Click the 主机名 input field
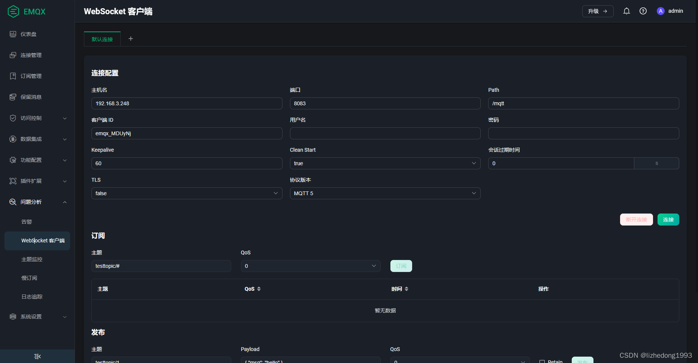The image size is (698, 363). tap(187, 103)
